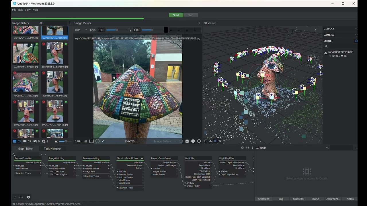The height and width of the screenshot is (206, 367).
Task: Expand the CAMERA section
Action: tap(340, 35)
